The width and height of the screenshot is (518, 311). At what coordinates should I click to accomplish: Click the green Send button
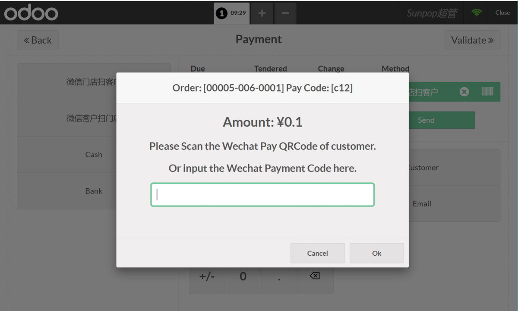442,120
